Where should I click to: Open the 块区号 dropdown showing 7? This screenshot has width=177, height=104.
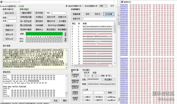click(x=87, y=76)
